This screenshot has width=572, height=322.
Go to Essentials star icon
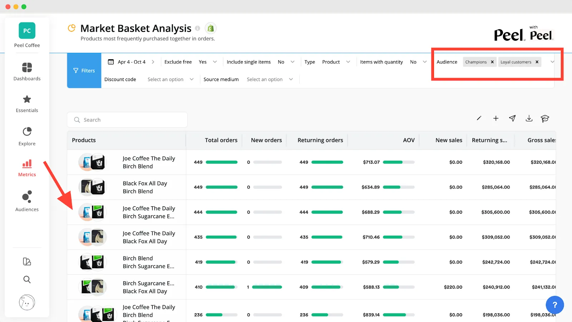click(27, 99)
